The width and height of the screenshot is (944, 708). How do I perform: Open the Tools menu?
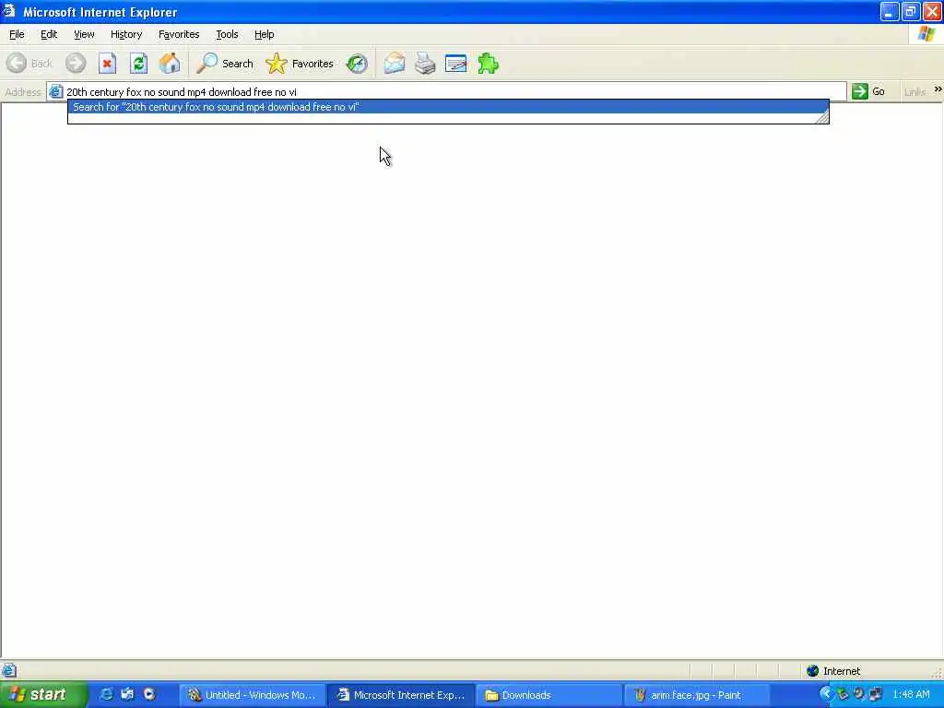click(x=227, y=34)
